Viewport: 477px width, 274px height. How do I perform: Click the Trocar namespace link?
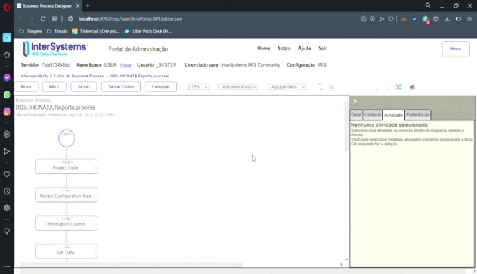point(126,65)
